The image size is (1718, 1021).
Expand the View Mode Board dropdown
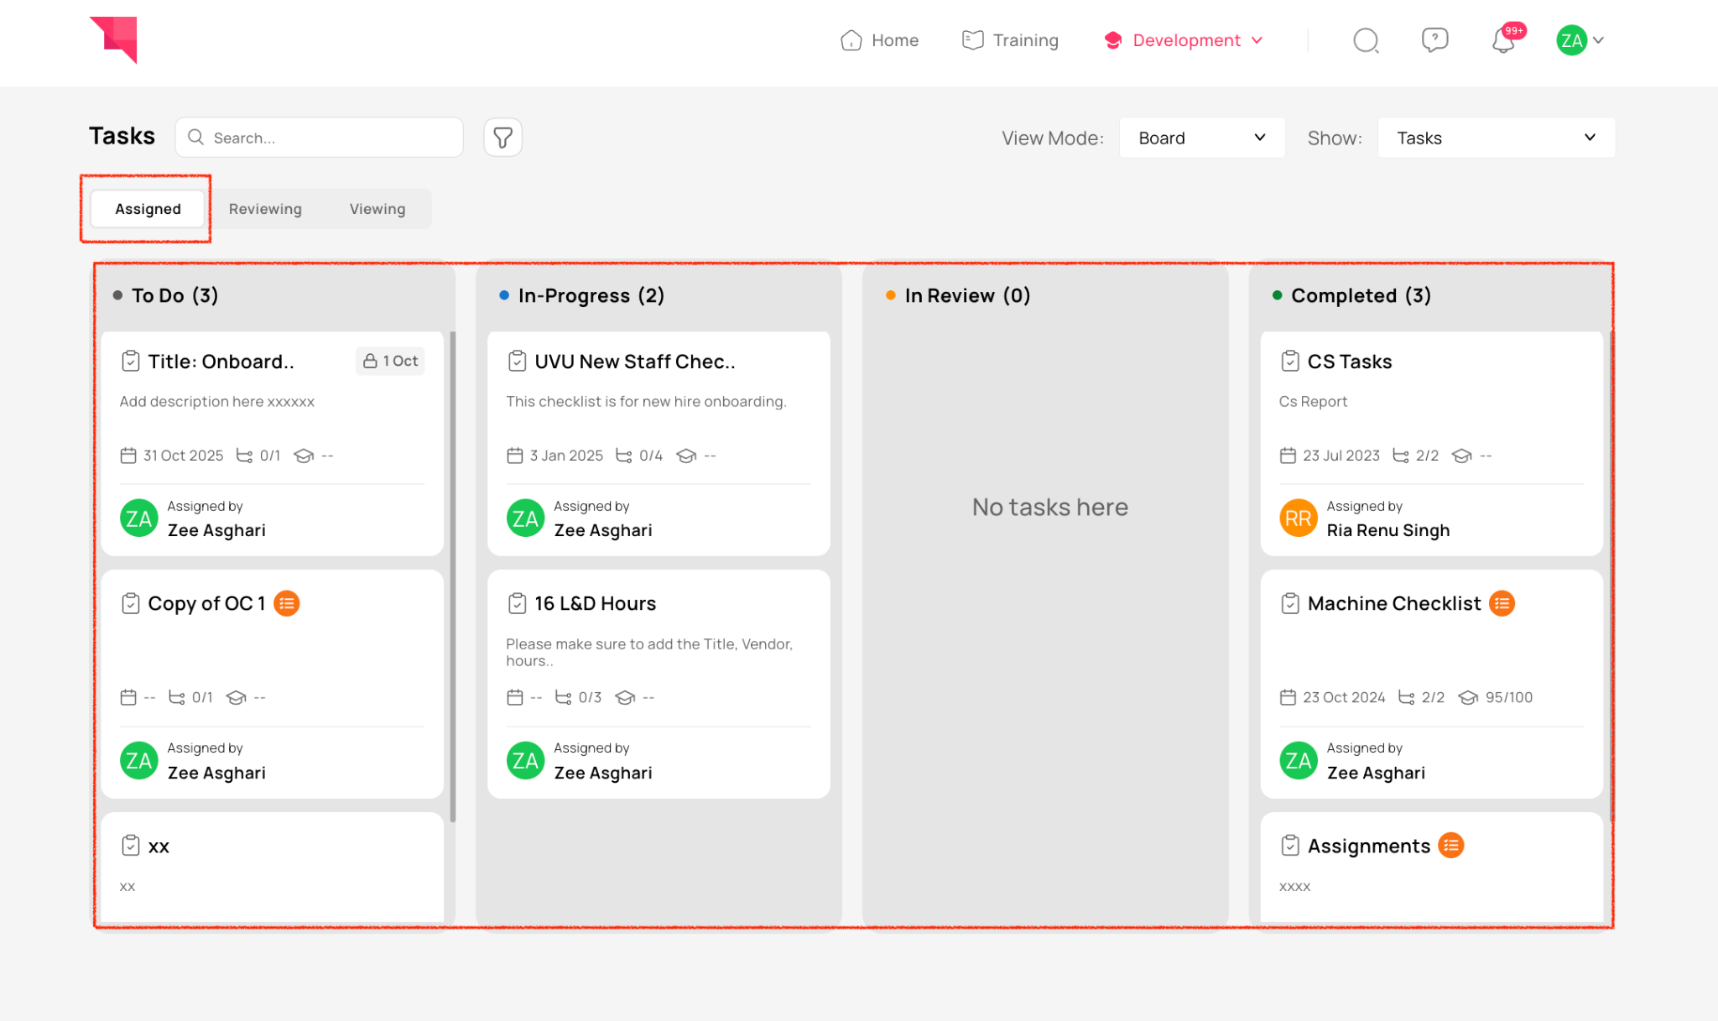click(1201, 138)
